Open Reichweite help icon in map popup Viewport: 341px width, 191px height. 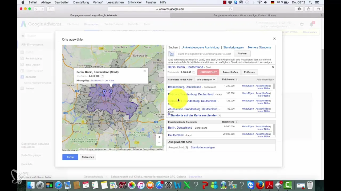tap(102, 76)
